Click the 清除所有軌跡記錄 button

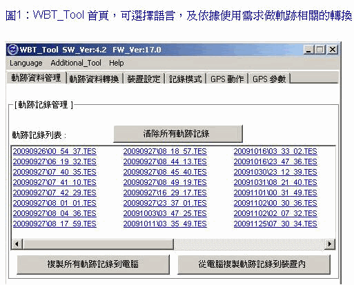point(178,134)
